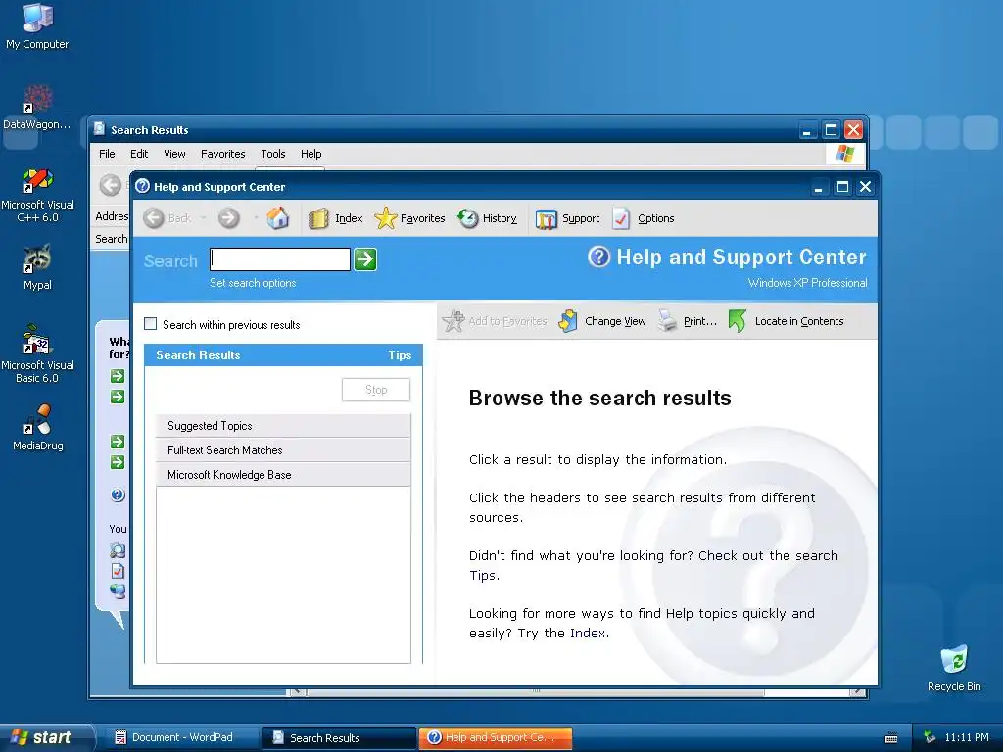This screenshot has height=752, width=1003.
Task: Expand Suggested Topics header
Action: pos(283,426)
